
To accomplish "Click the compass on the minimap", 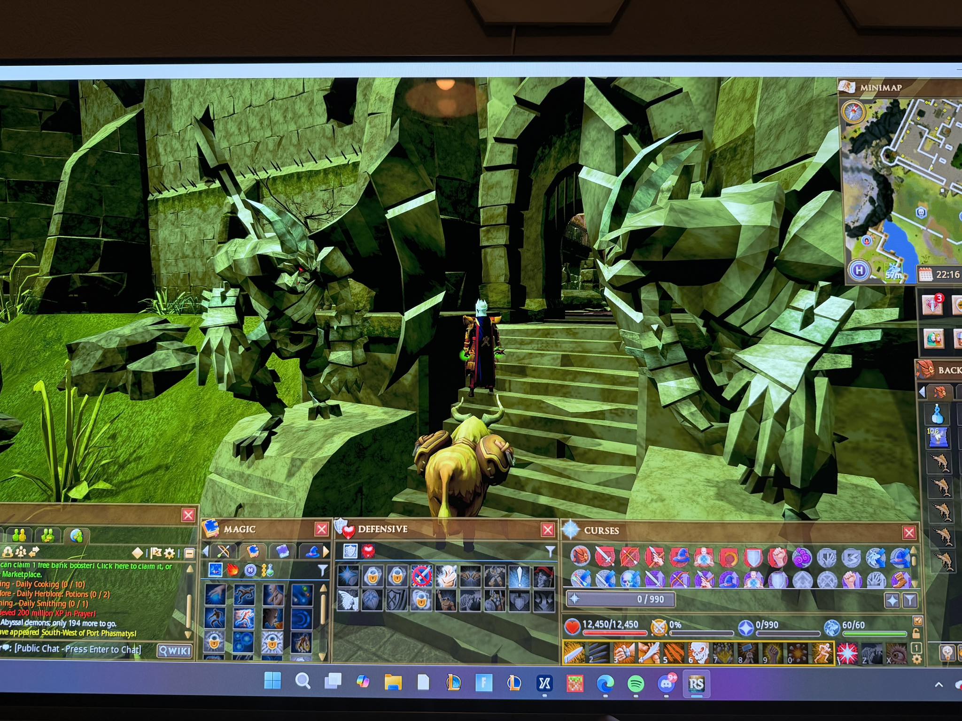I will [x=853, y=112].
